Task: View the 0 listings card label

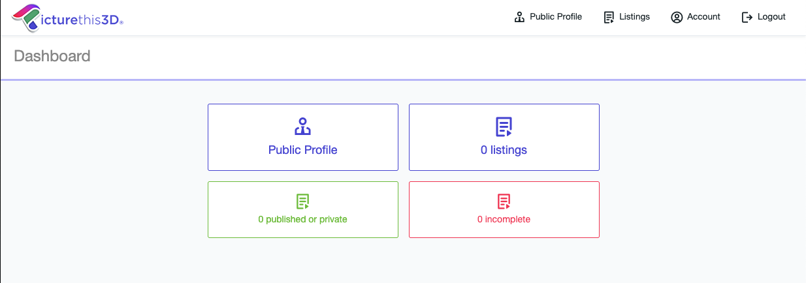Action: pyautogui.click(x=504, y=150)
